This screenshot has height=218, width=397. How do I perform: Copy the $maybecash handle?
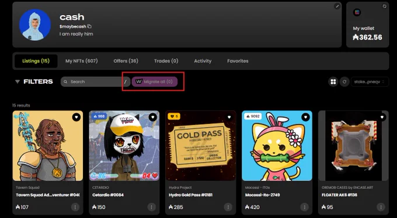tap(89, 26)
